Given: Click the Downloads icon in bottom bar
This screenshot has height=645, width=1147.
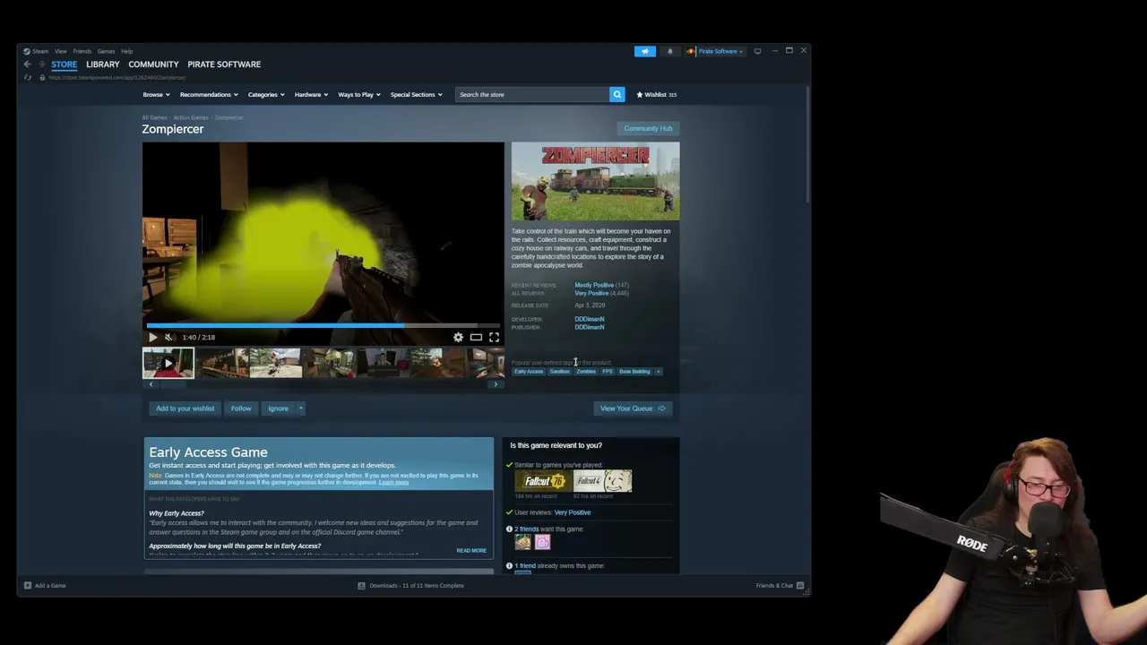Looking at the screenshot, I should click(361, 586).
